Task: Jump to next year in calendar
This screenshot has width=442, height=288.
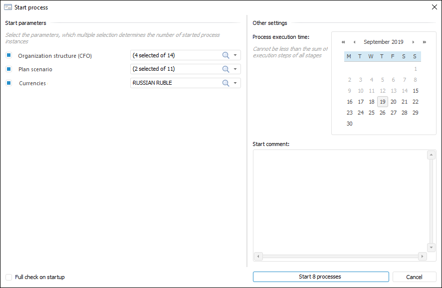Action: click(x=425, y=42)
